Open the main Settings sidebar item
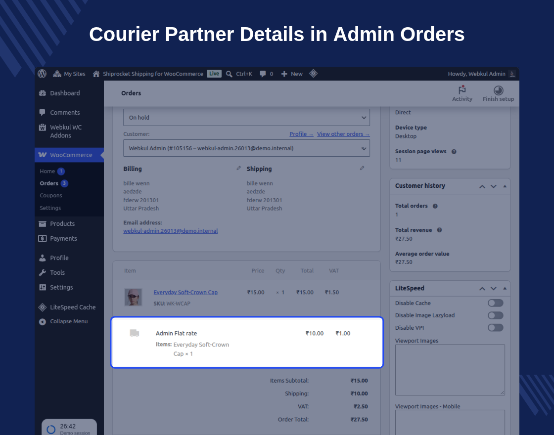 [x=61, y=287]
